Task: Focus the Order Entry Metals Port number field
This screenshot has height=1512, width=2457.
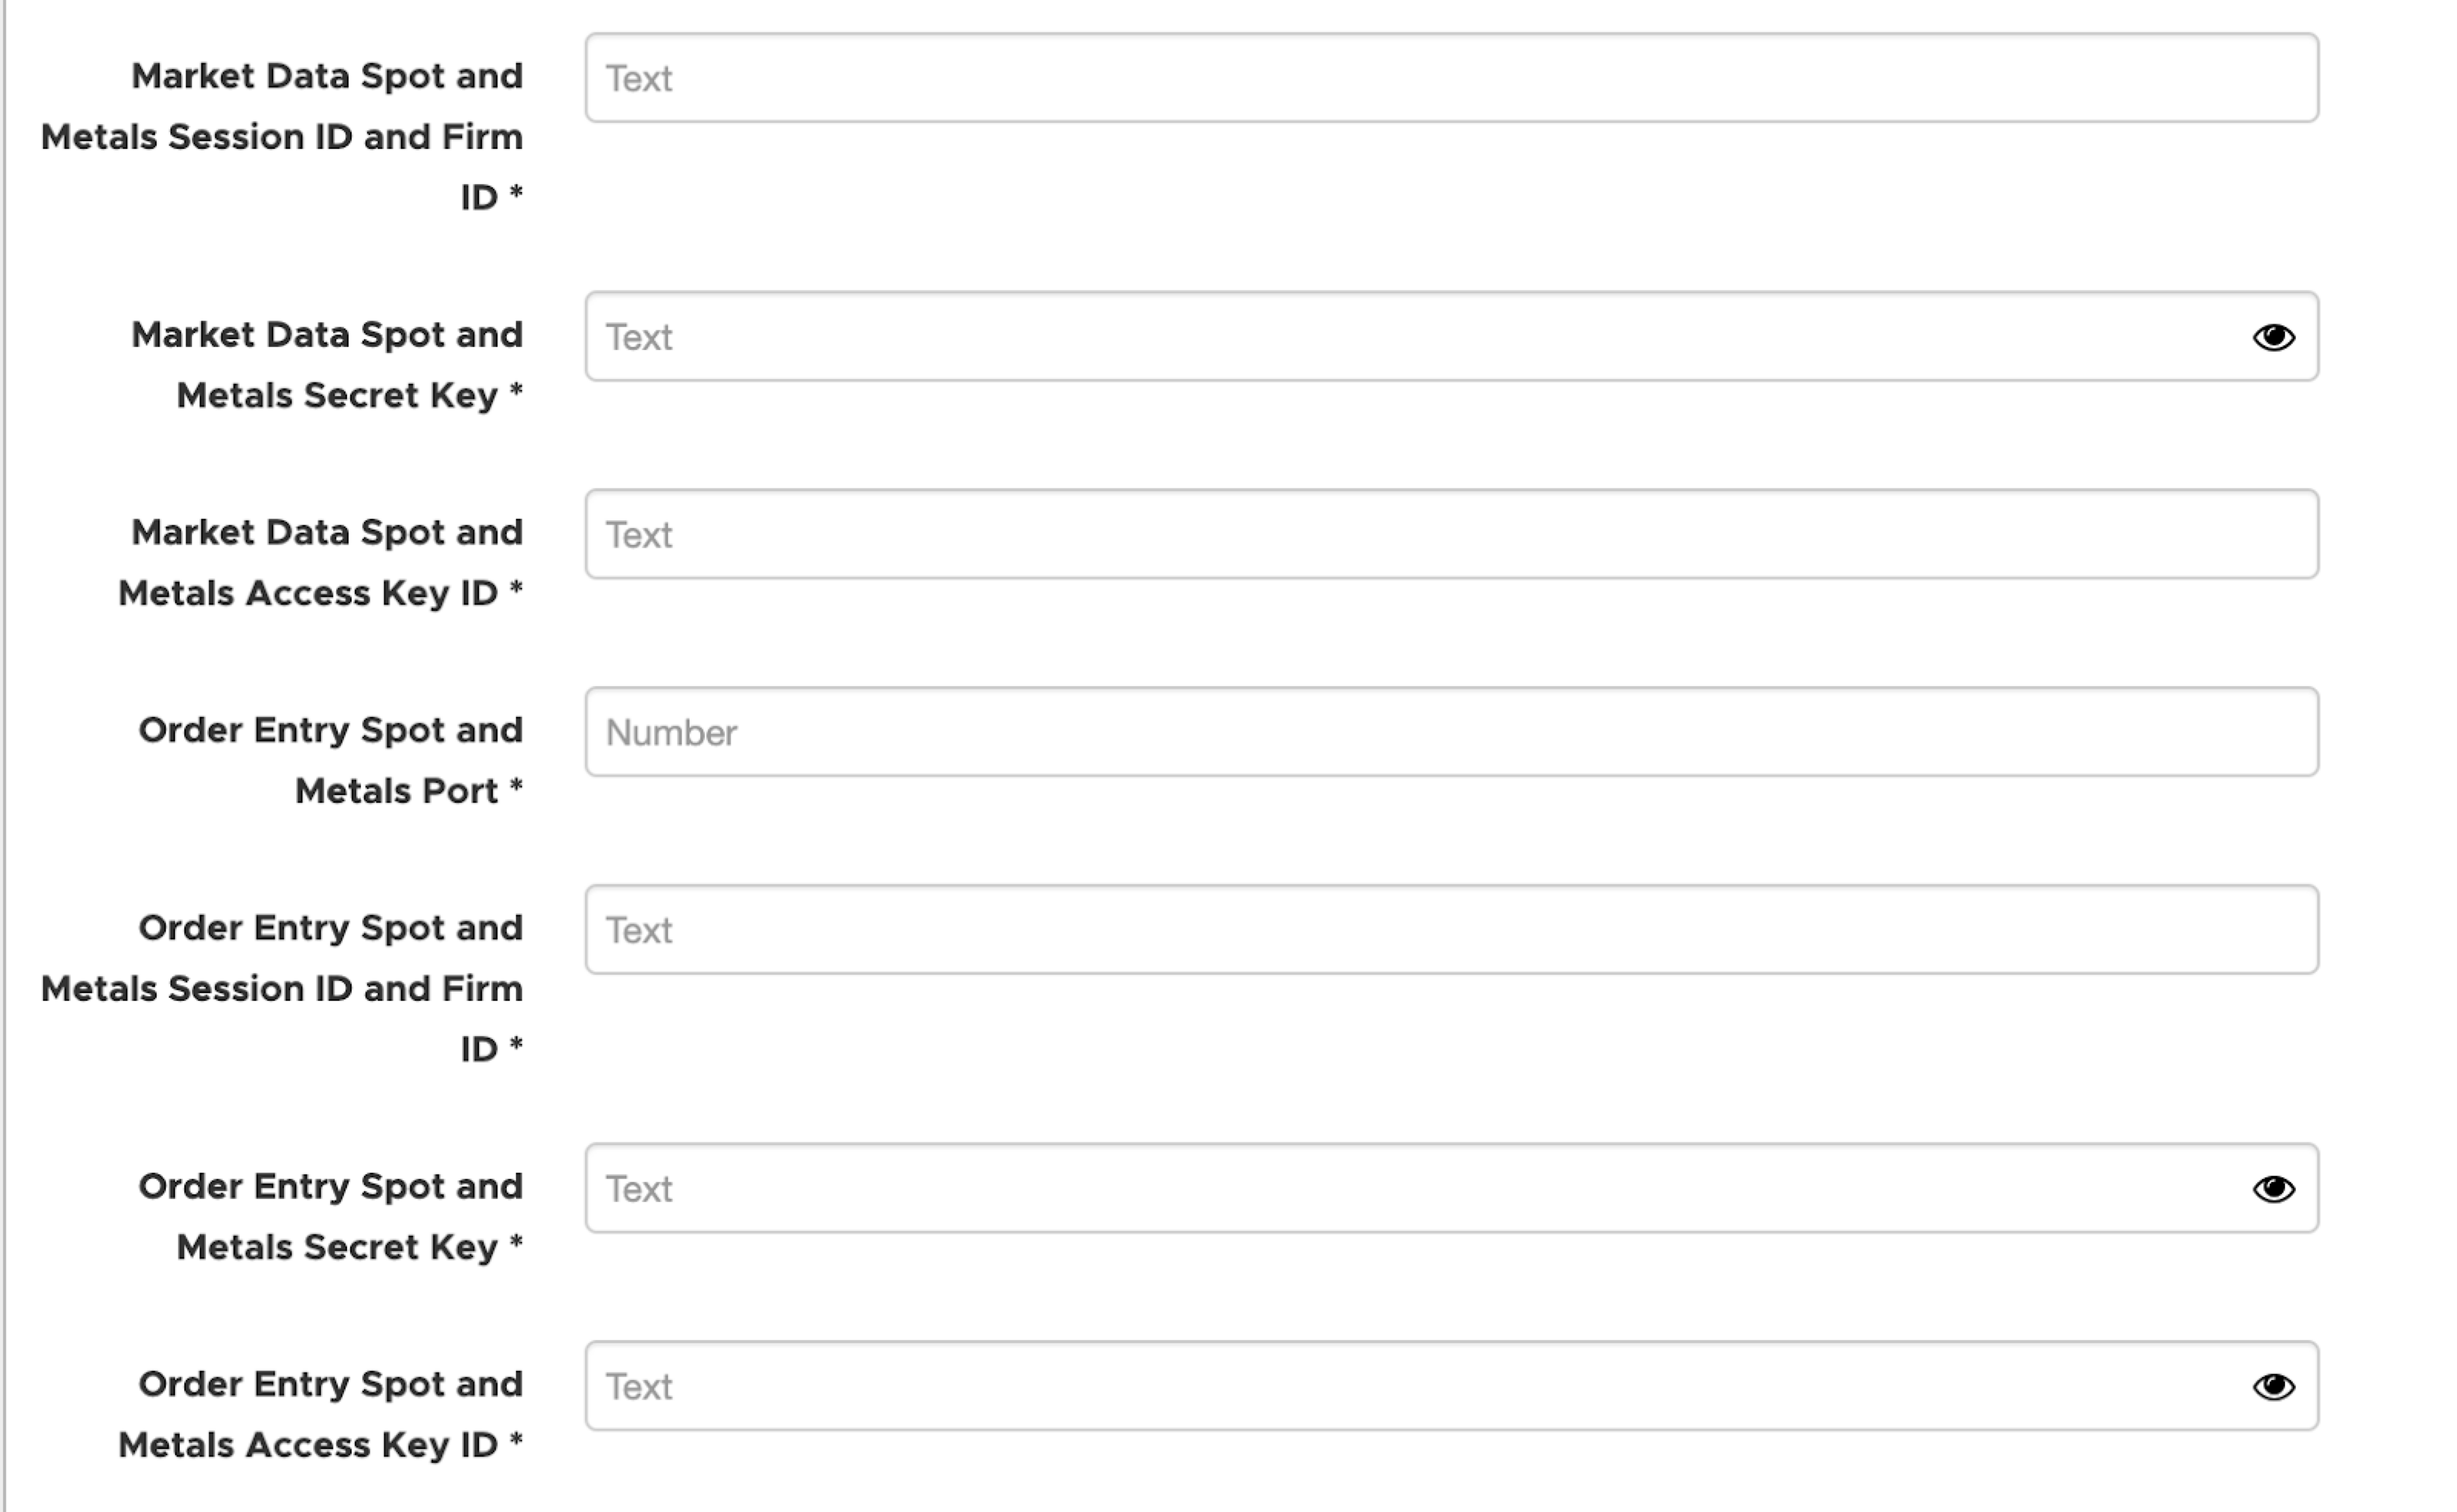Action: click(1452, 732)
